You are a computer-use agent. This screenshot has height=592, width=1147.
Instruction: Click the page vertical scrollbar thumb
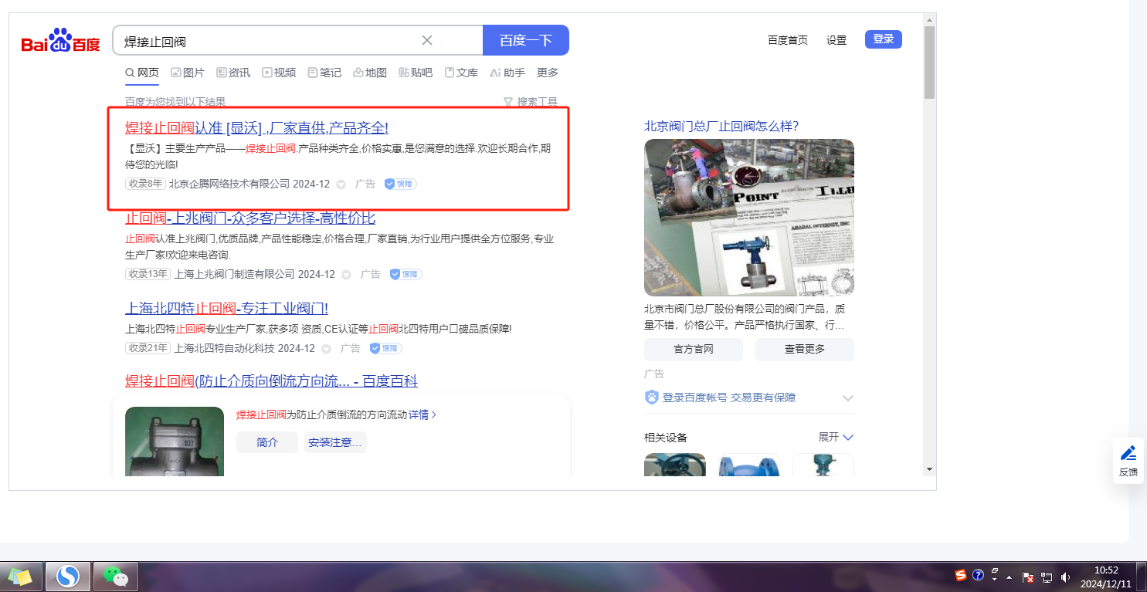pyautogui.click(x=929, y=62)
